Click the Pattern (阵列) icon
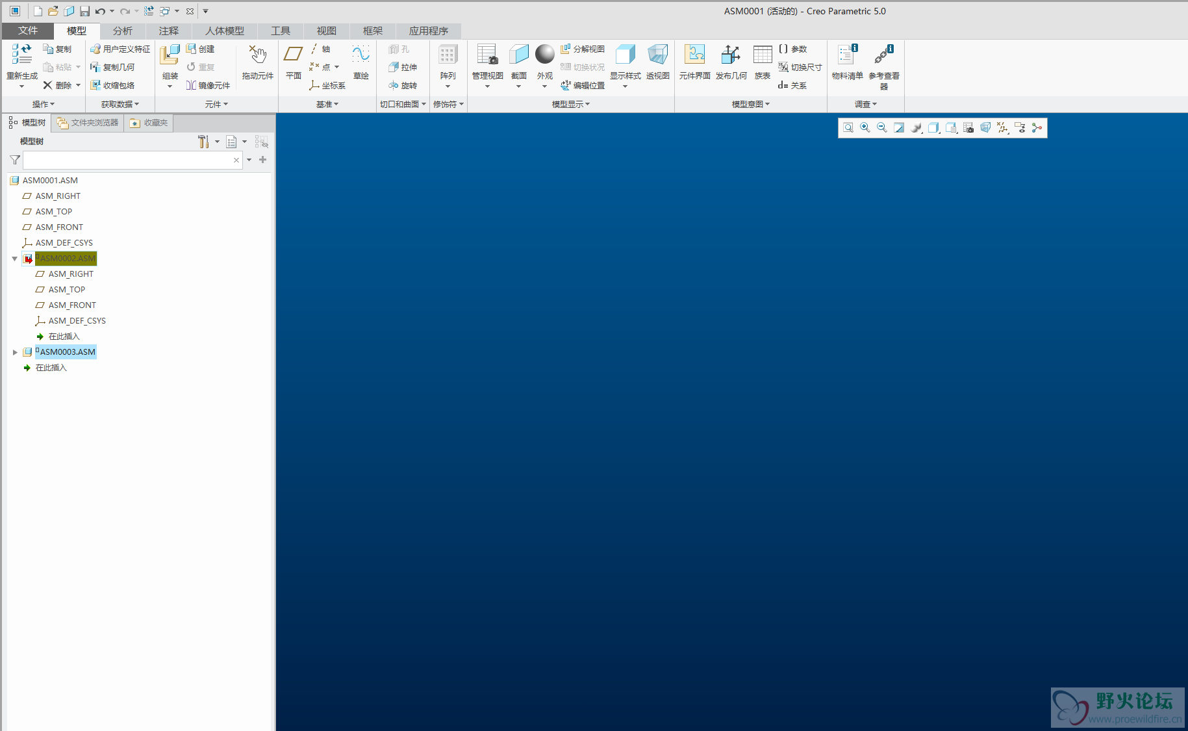Viewport: 1188px width, 731px height. (x=448, y=55)
